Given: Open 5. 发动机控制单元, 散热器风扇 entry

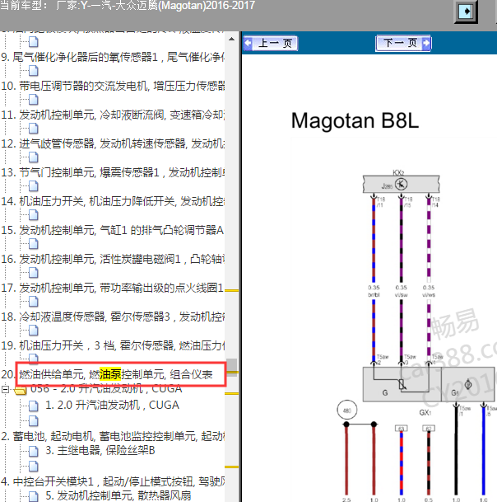Looking at the screenshot, I should coord(118,495).
